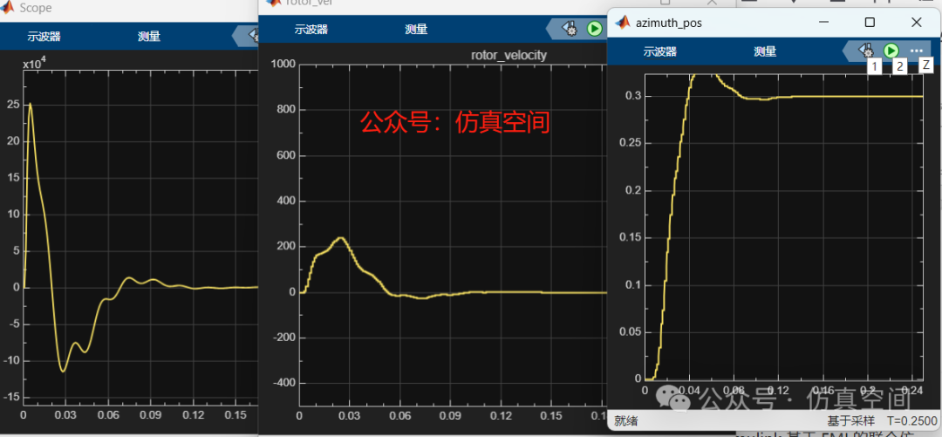Open the ellipsis more-options menu in azimuth_pos
Image resolution: width=942 pixels, height=437 pixels.
tap(916, 51)
